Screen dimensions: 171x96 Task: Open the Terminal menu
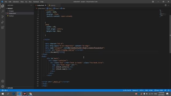point(36,2)
